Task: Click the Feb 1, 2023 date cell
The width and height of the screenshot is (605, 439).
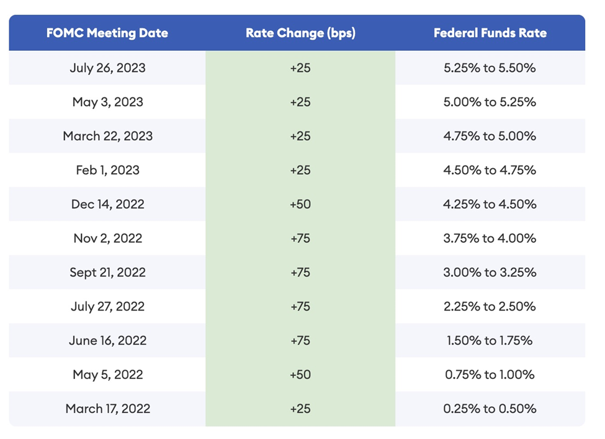Action: (x=107, y=170)
